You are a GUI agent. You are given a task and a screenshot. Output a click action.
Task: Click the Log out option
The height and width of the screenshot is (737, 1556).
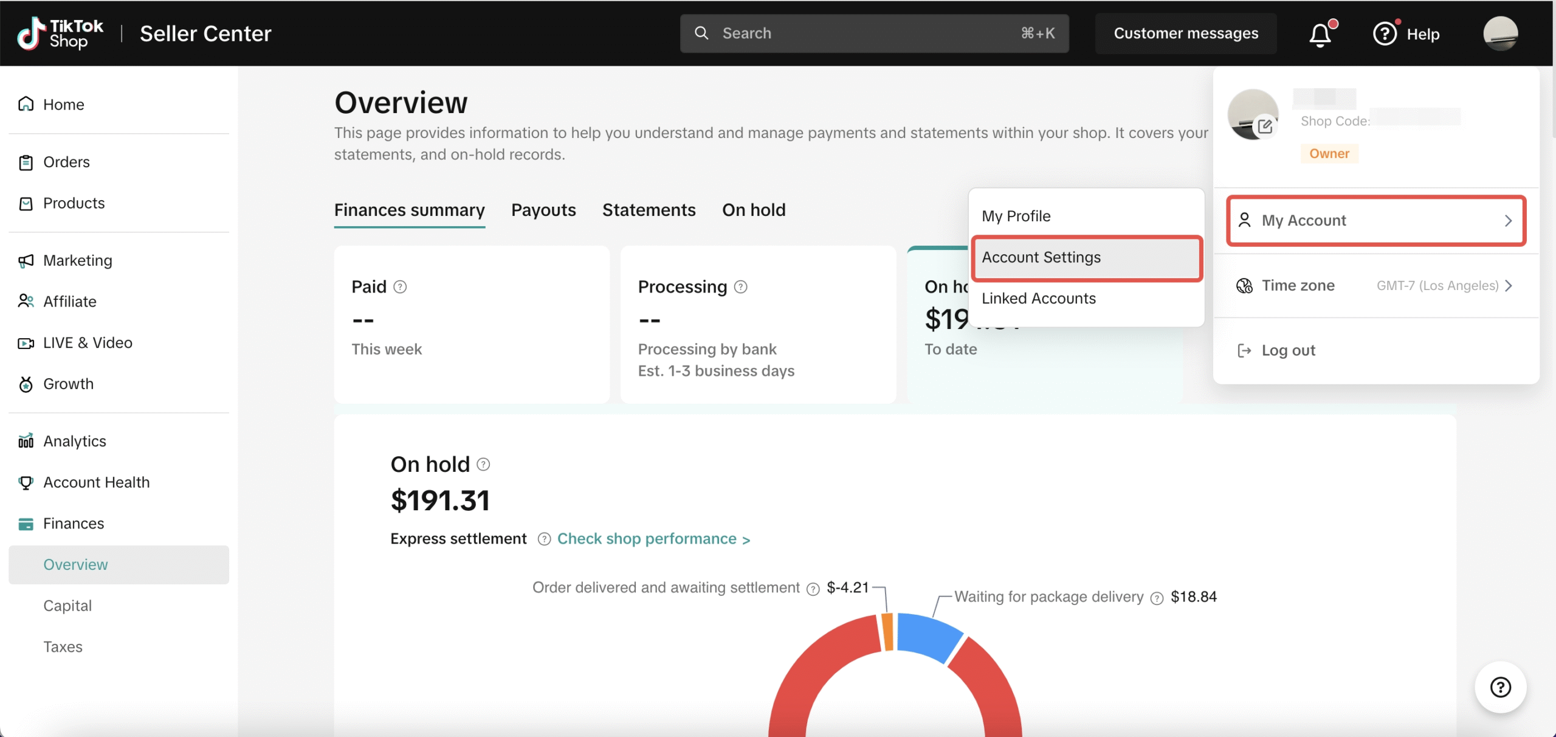(x=1287, y=351)
